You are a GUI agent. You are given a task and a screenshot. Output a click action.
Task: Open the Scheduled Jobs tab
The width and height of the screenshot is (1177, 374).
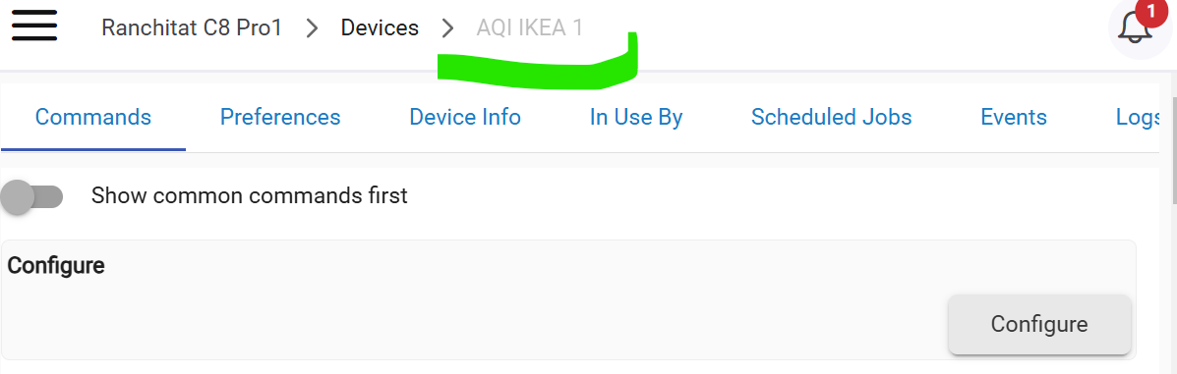click(831, 117)
